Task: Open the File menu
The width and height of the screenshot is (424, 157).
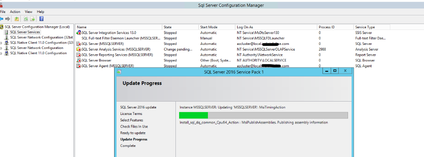Action: pyautogui.click(x=3, y=12)
